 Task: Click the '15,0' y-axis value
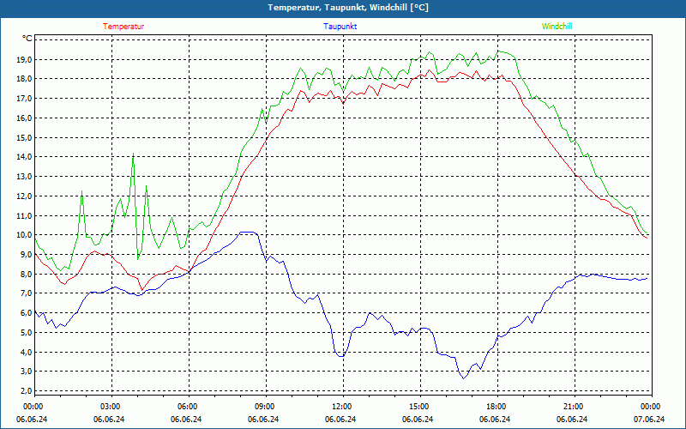tap(24, 138)
